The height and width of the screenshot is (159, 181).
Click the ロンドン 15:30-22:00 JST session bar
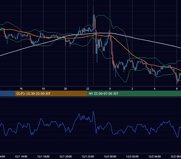(x=51, y=94)
